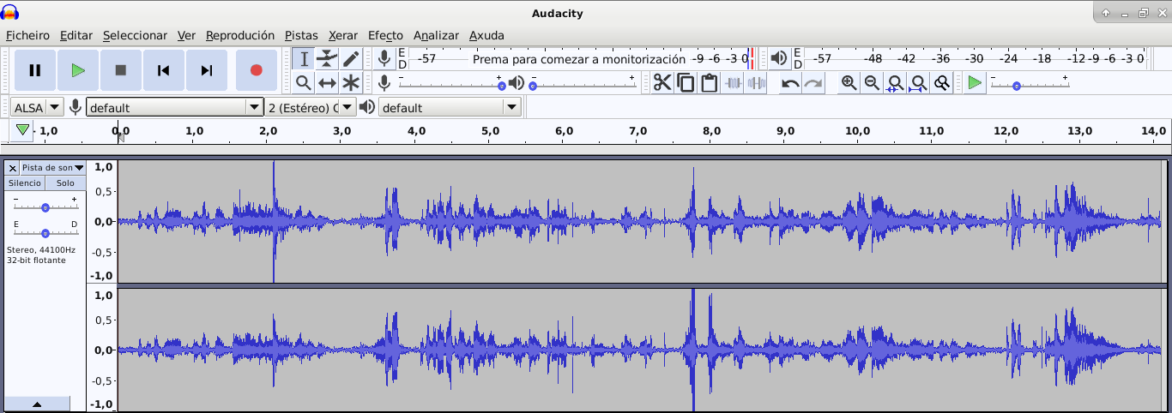Open the Analizar menu

pyautogui.click(x=436, y=35)
